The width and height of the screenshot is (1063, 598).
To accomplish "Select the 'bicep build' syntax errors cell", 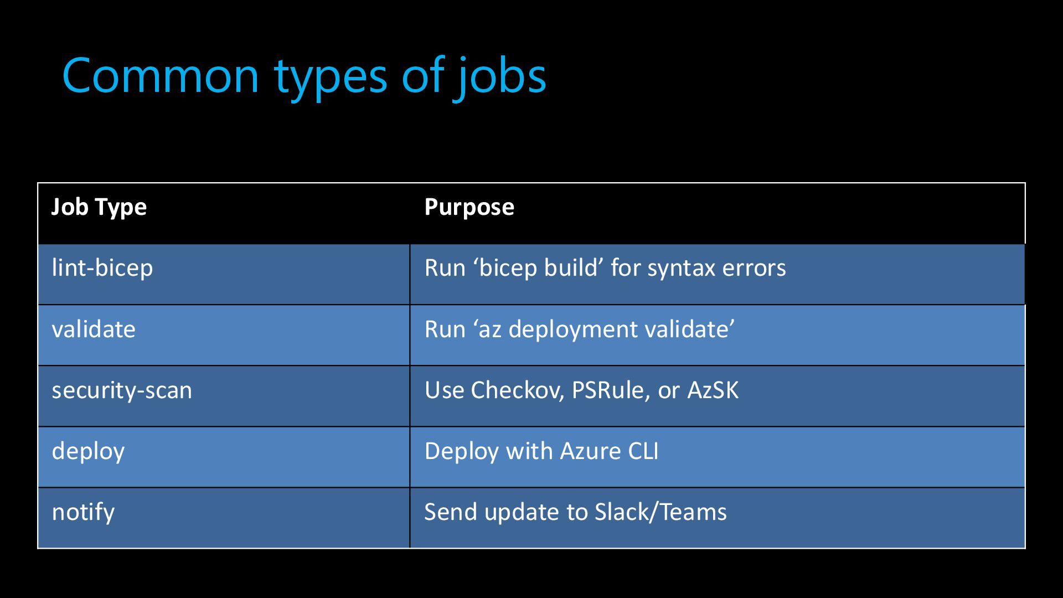I will tap(718, 274).
